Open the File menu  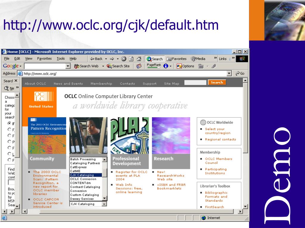[7, 58]
